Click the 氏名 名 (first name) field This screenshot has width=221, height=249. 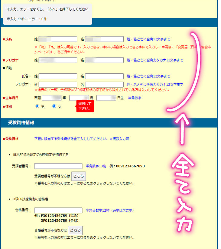click(x=104, y=39)
